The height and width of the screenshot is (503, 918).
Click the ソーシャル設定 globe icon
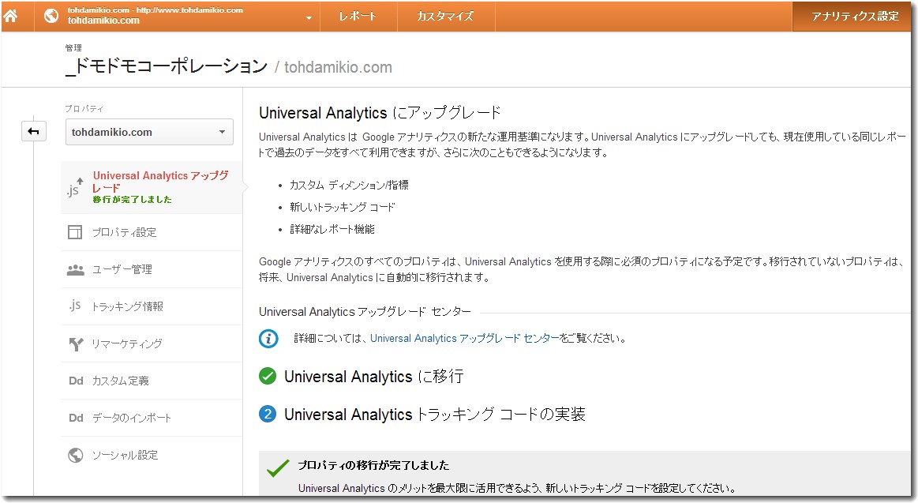75,455
